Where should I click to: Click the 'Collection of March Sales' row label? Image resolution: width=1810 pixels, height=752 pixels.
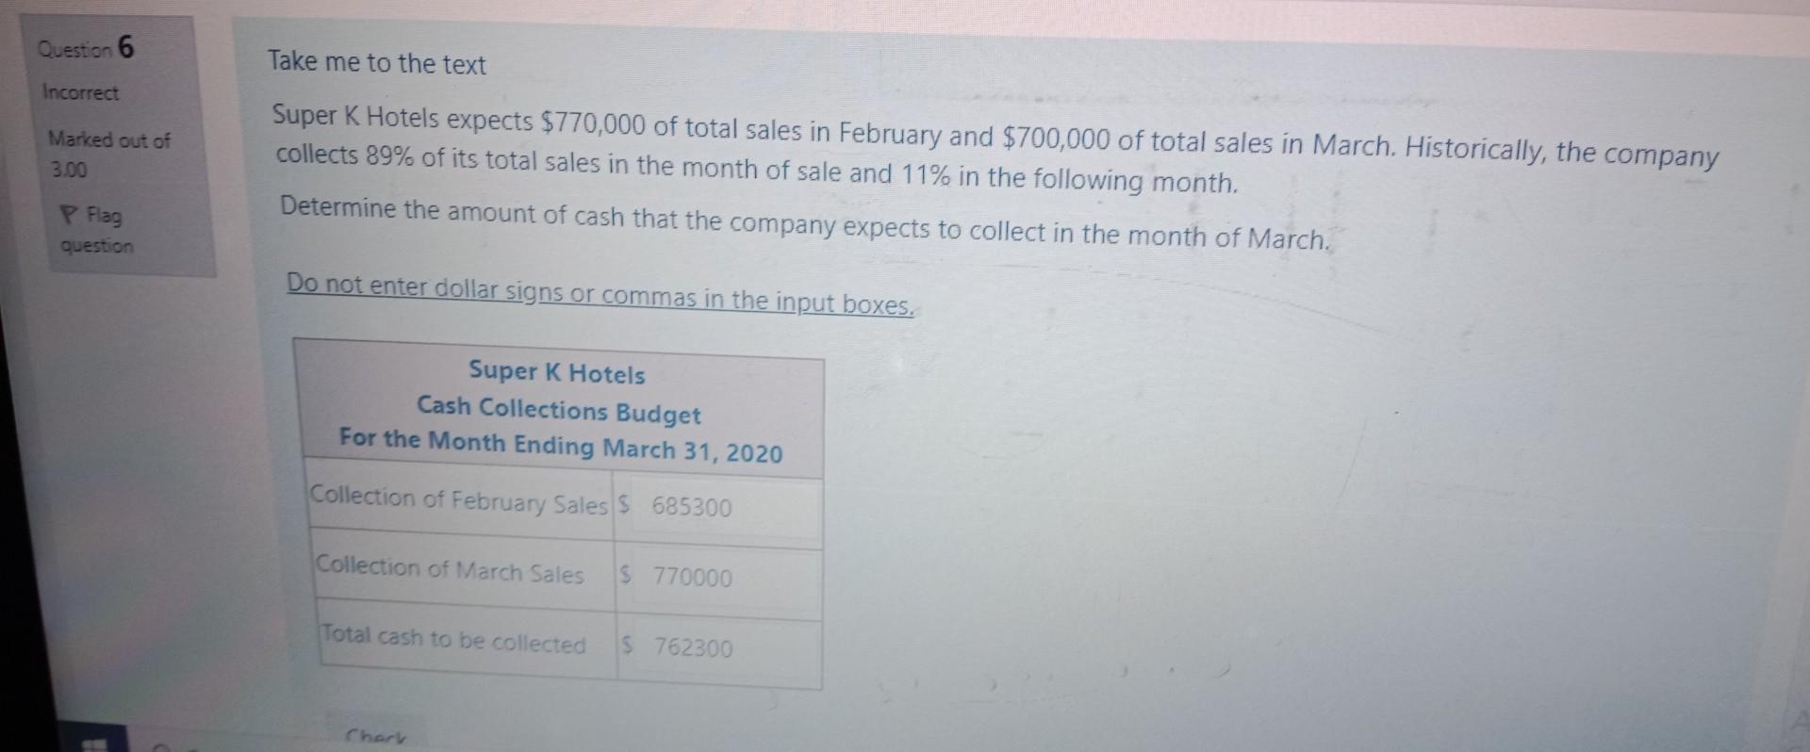450,570
